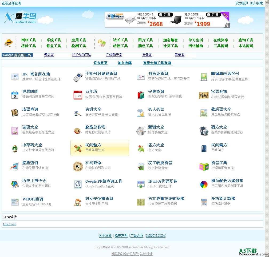Open the 网络工具 menu category

[29, 40]
